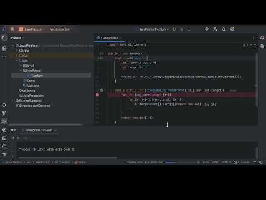Open the Terminal tool window icon
The height and width of the screenshot is (200, 266).
coord(4,138)
